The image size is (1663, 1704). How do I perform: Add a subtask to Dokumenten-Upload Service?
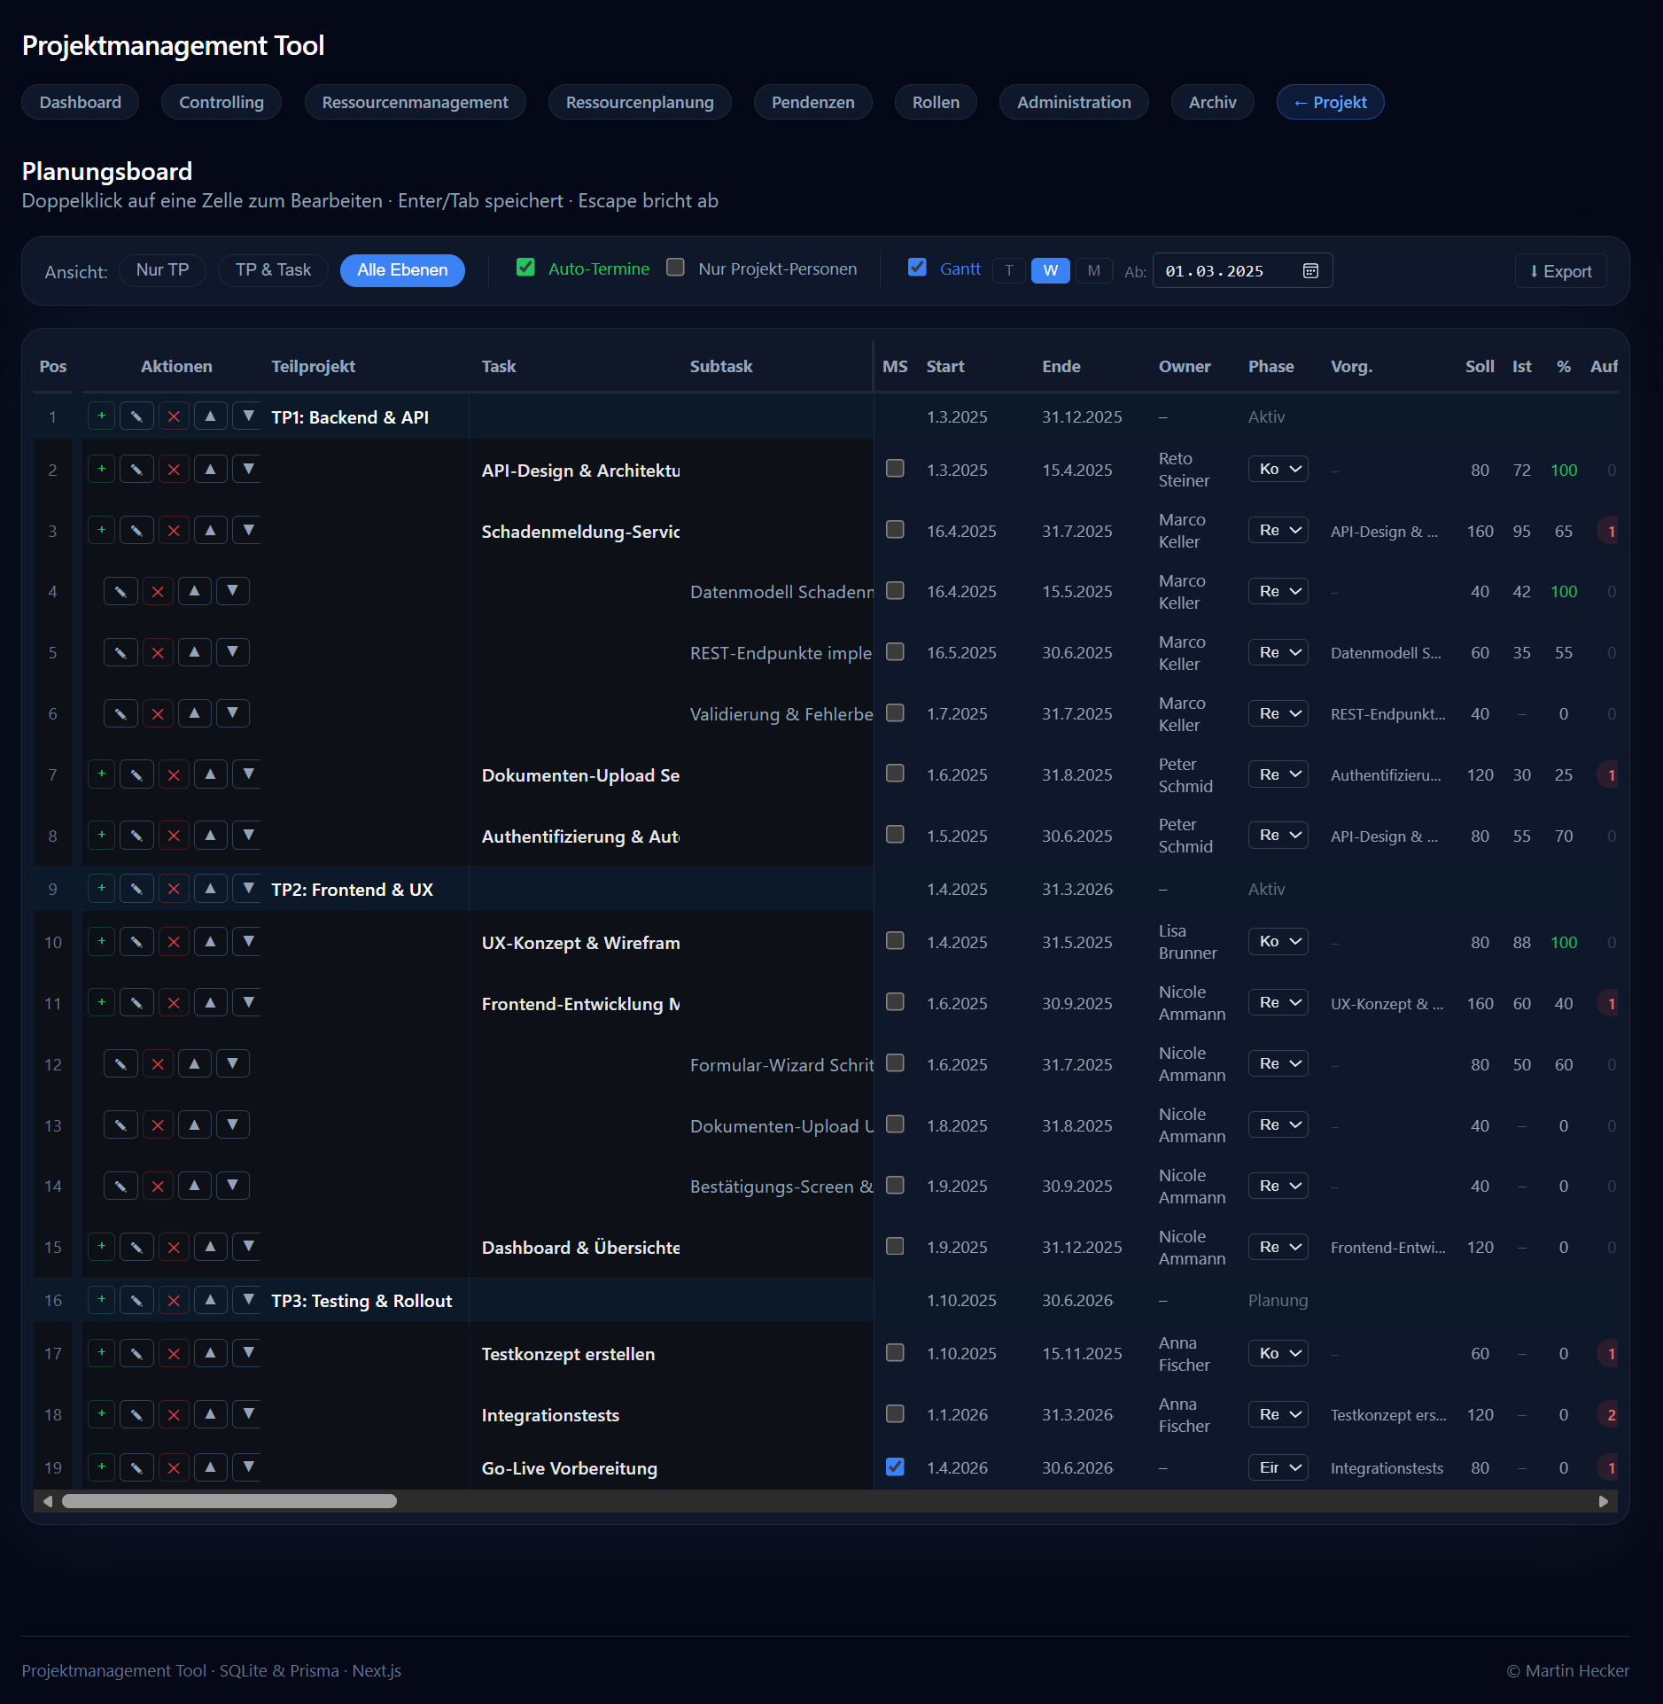tap(102, 774)
